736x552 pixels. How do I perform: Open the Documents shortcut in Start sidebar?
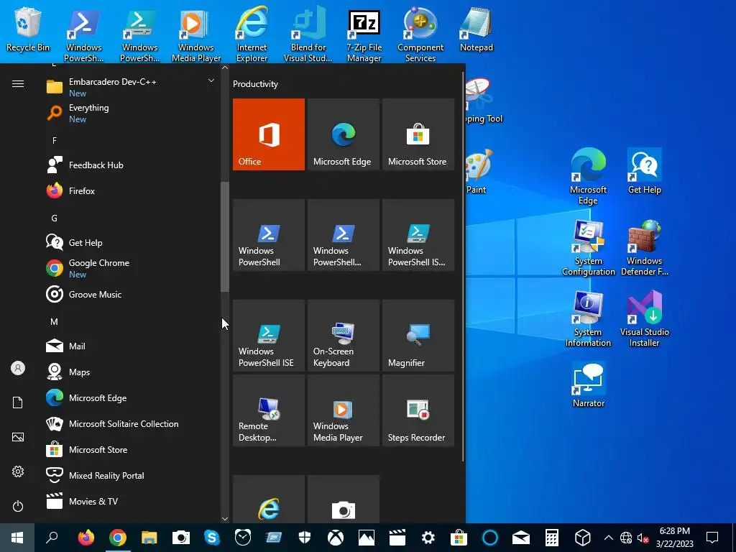pyautogui.click(x=18, y=402)
